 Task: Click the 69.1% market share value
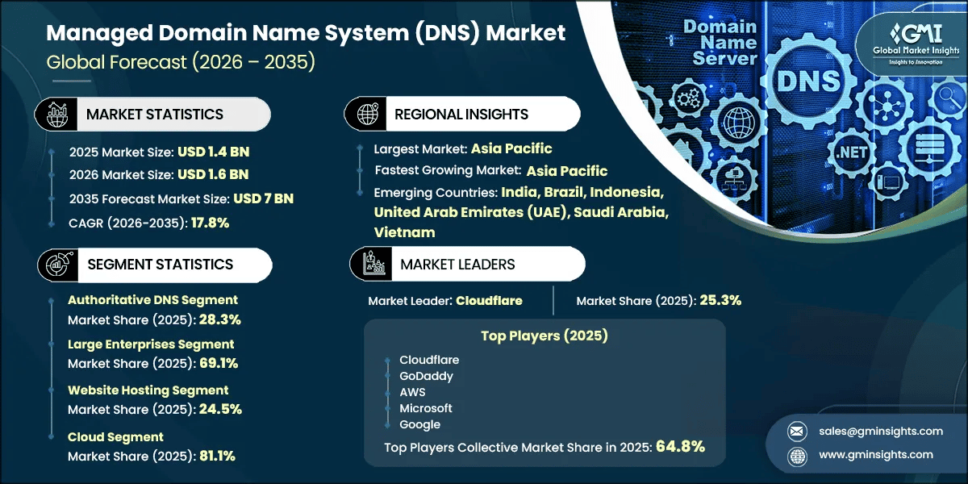click(x=219, y=363)
